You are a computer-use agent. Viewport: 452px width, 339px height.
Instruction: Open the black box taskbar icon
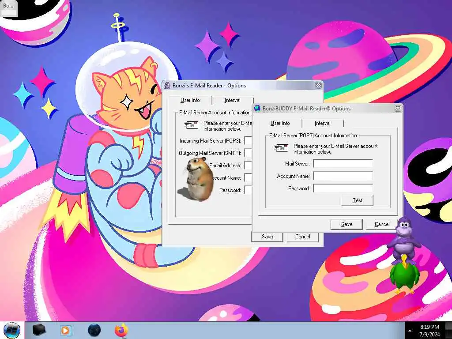pos(39,330)
